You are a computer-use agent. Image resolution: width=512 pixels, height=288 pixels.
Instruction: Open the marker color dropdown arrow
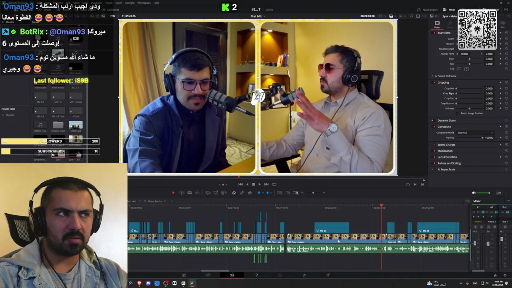pyautogui.click(x=271, y=193)
